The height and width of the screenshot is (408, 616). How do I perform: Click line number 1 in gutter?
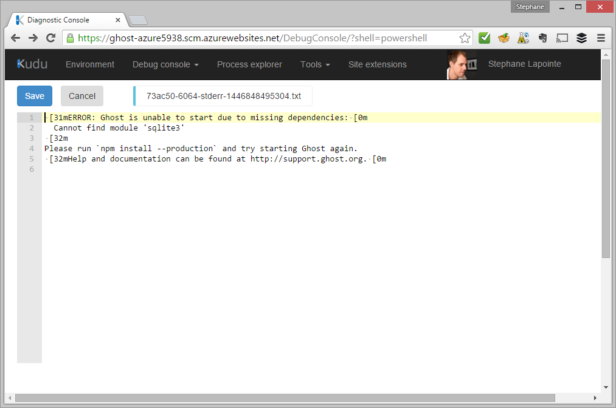32,117
